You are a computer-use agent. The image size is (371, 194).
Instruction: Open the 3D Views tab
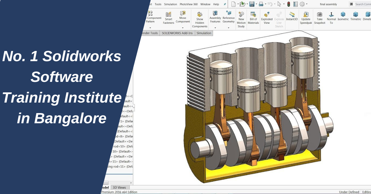(119, 188)
